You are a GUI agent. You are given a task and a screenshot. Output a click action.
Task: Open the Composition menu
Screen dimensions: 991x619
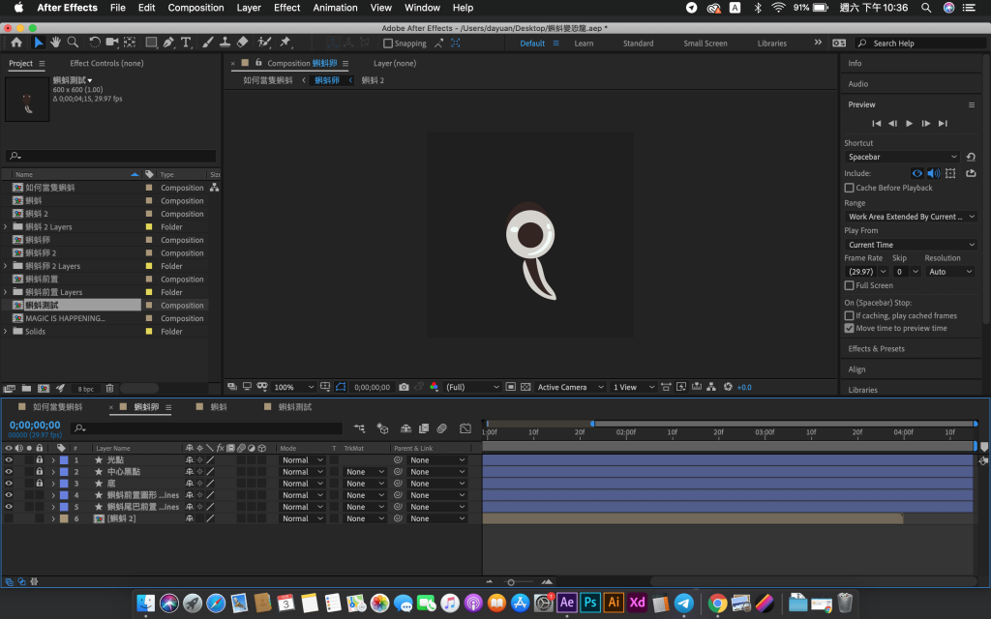coord(195,8)
